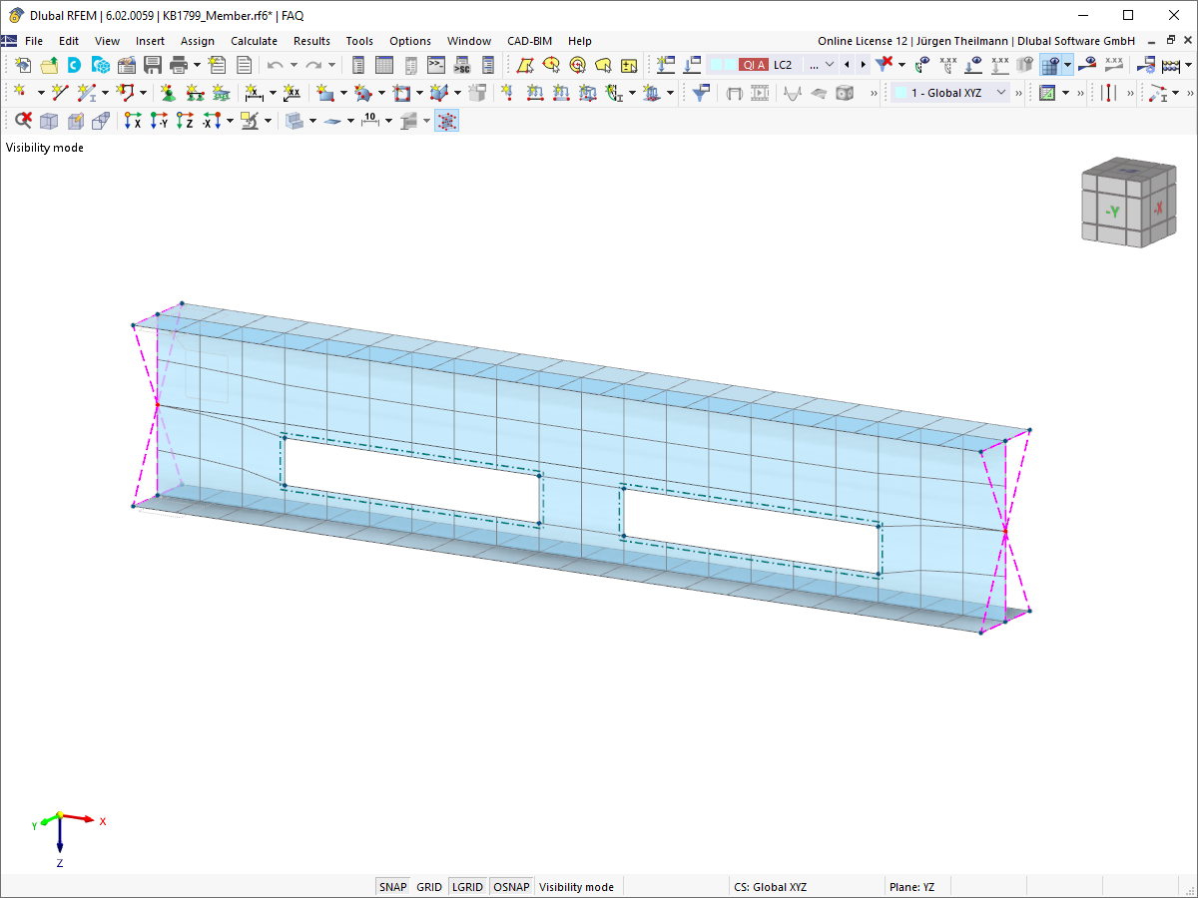This screenshot has width=1198, height=898.
Task: Go to previous load case arrow
Action: pos(847,64)
